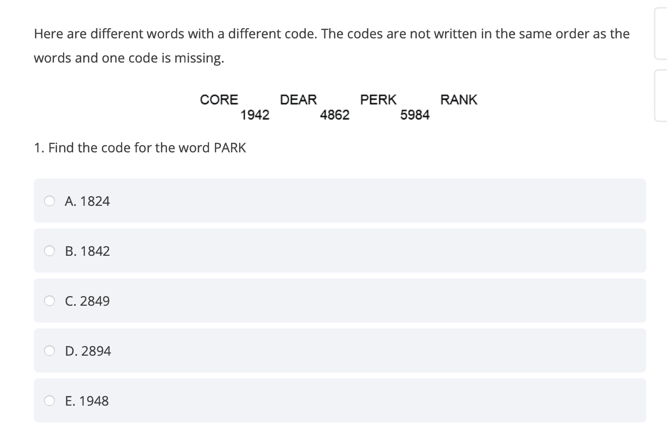Click the lower partial box at right edge
This screenshot has width=667, height=448.
(660, 96)
